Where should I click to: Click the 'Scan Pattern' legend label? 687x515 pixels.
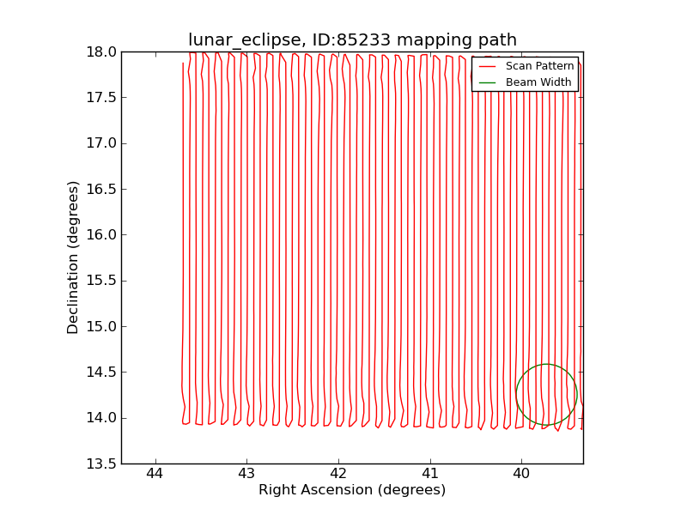coord(539,66)
